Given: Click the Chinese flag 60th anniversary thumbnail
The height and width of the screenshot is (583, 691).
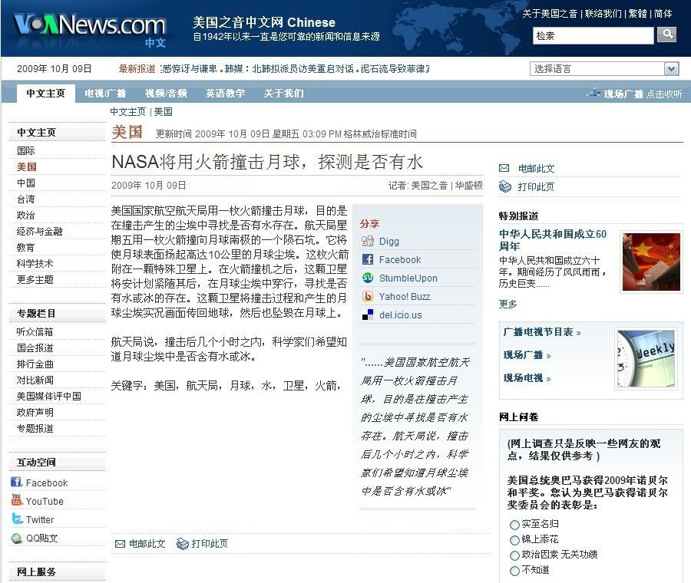Looking at the screenshot, I should click(x=651, y=262).
